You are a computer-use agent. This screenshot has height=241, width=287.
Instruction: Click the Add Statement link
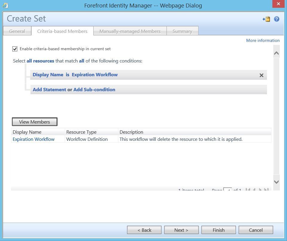click(x=49, y=89)
